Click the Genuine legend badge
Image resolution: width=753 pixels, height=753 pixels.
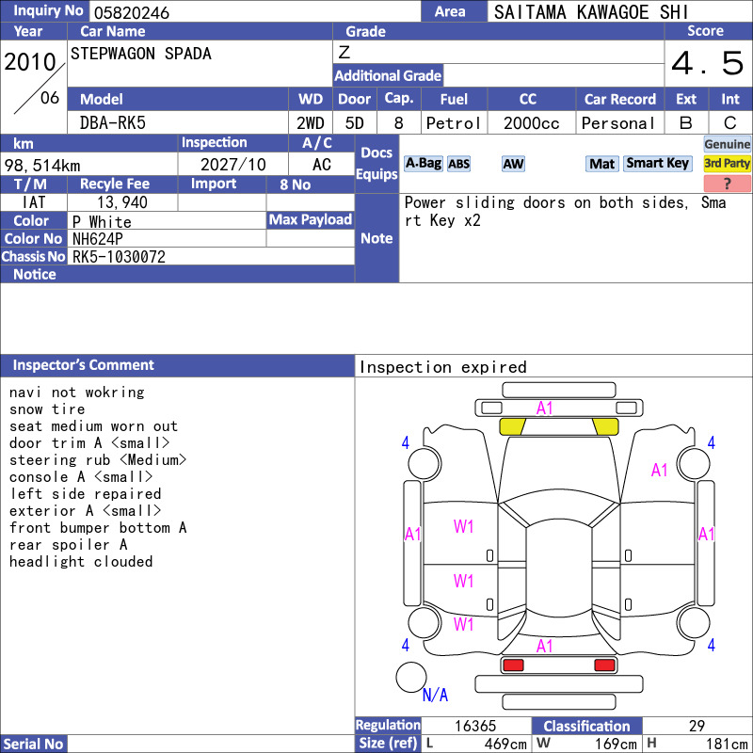coord(727,144)
